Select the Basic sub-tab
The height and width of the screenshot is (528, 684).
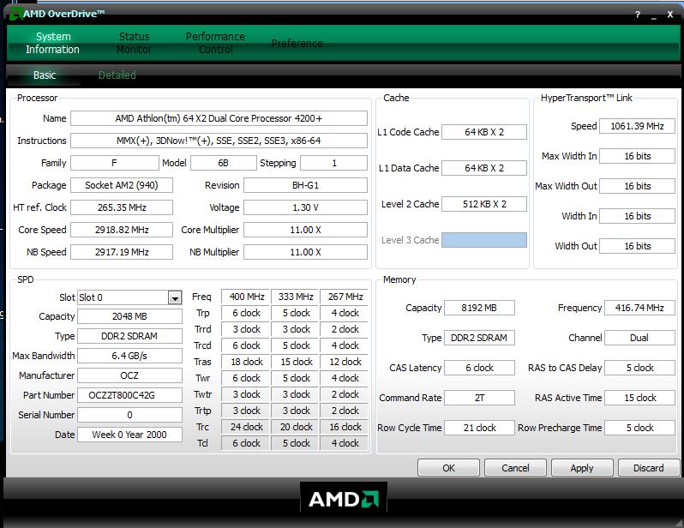[45, 75]
